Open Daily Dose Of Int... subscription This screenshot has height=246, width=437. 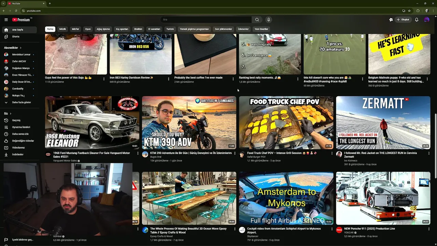pyautogui.click(x=19, y=82)
